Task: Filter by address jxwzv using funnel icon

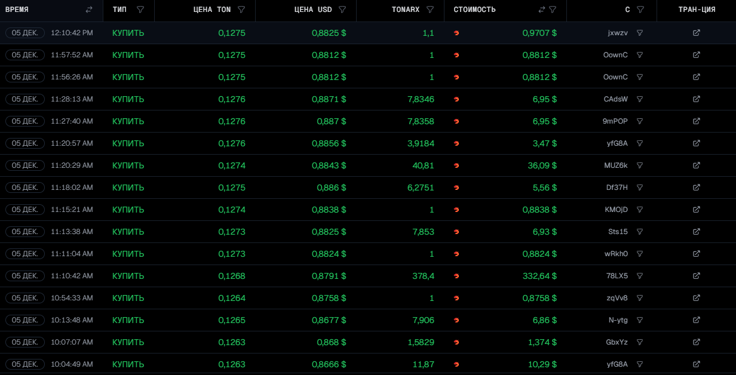Action: pos(640,33)
